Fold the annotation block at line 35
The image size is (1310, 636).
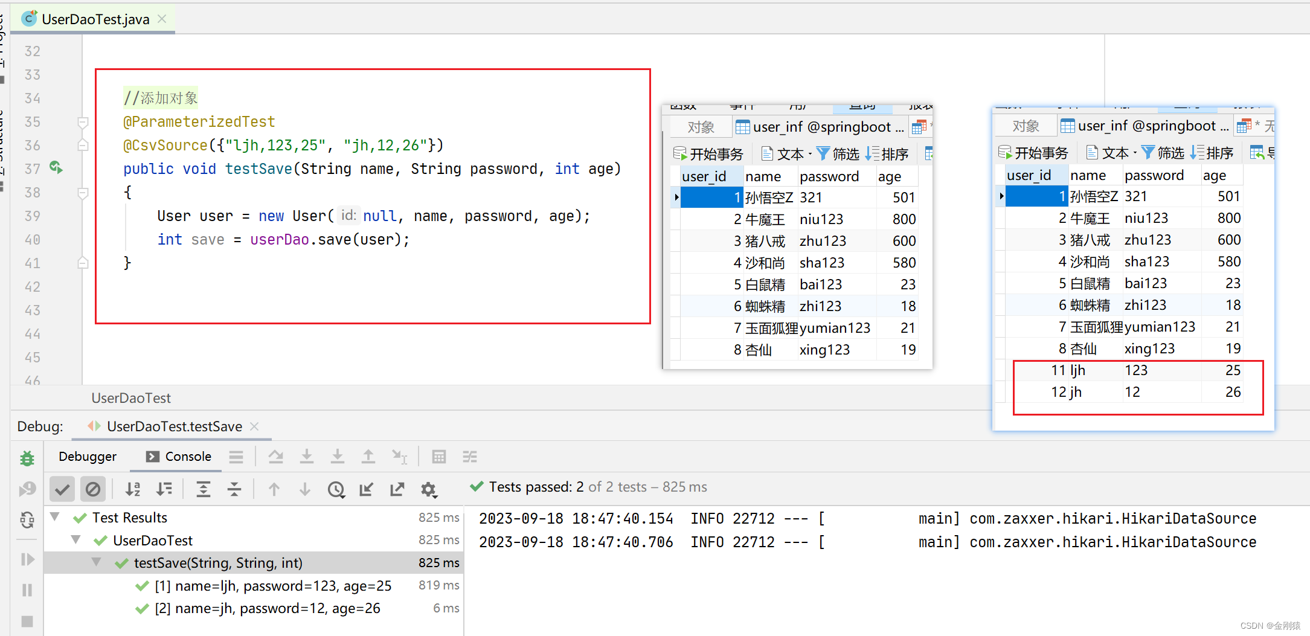[x=83, y=122]
